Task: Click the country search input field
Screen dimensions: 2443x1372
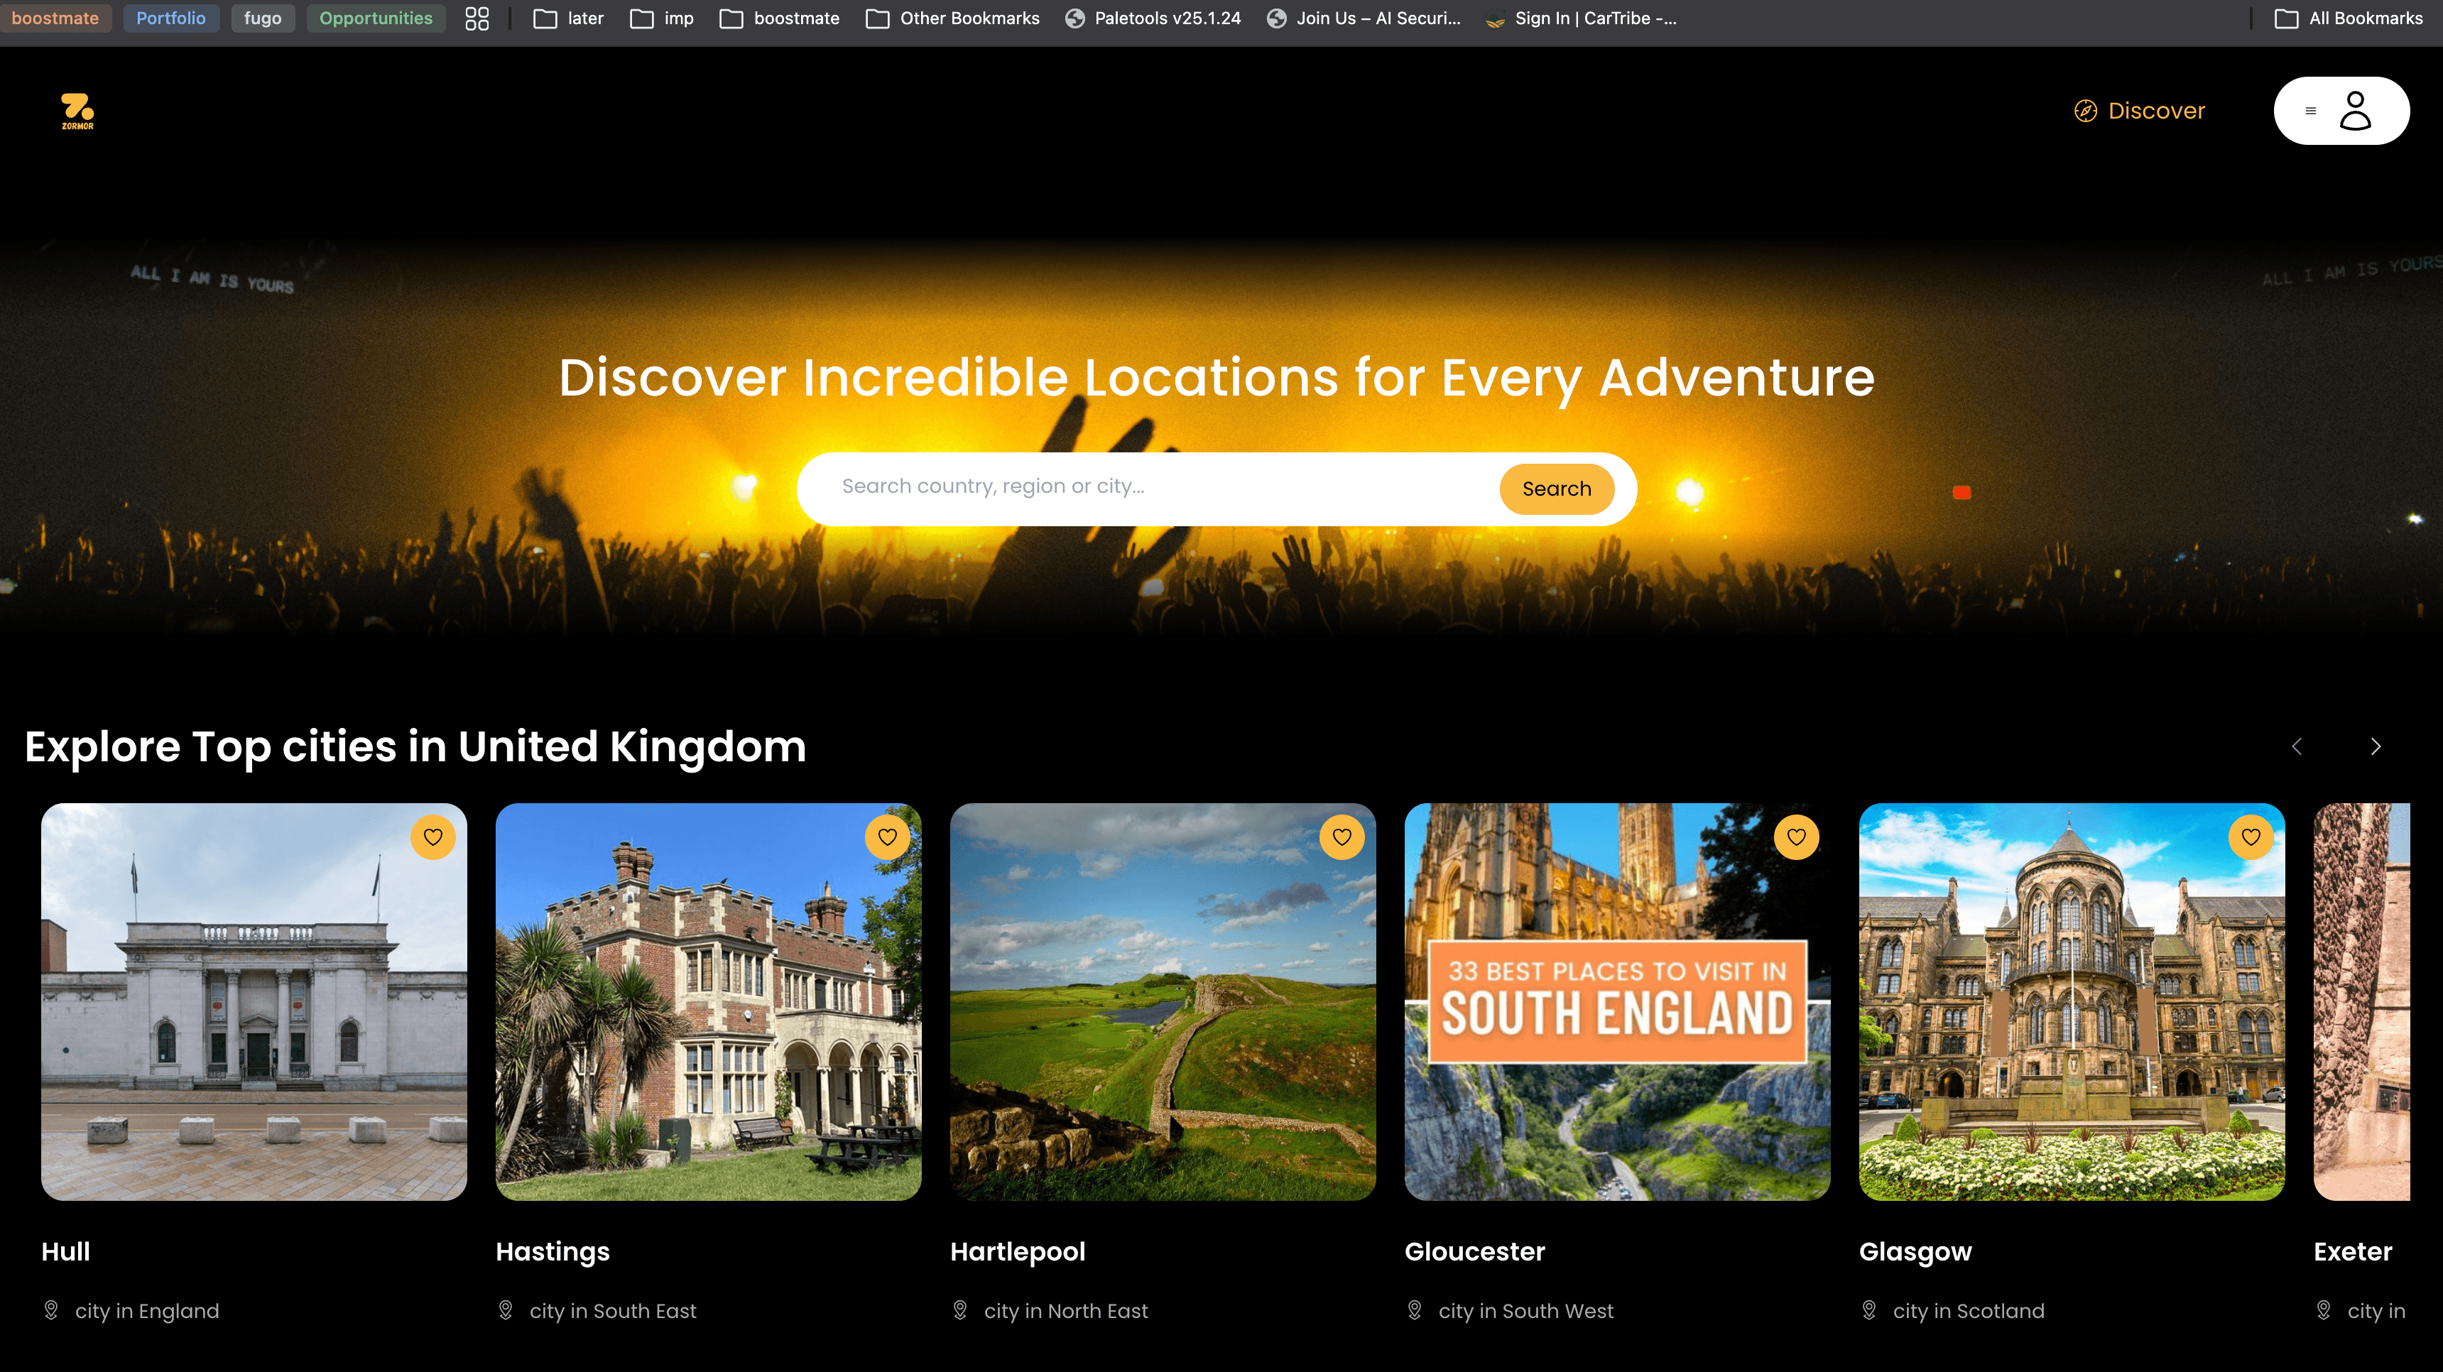Action: (1138, 486)
